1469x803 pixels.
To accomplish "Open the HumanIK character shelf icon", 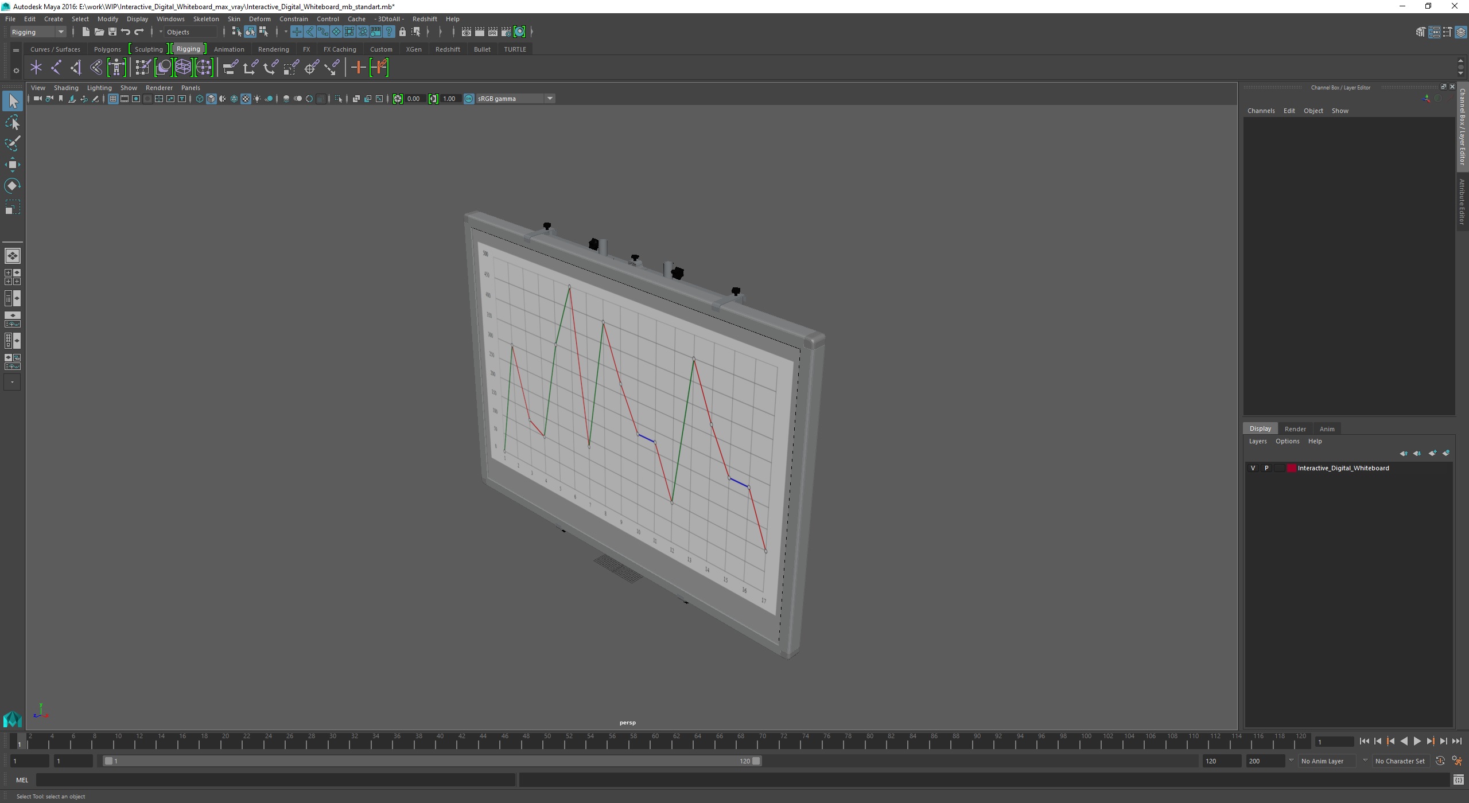I will click(116, 68).
